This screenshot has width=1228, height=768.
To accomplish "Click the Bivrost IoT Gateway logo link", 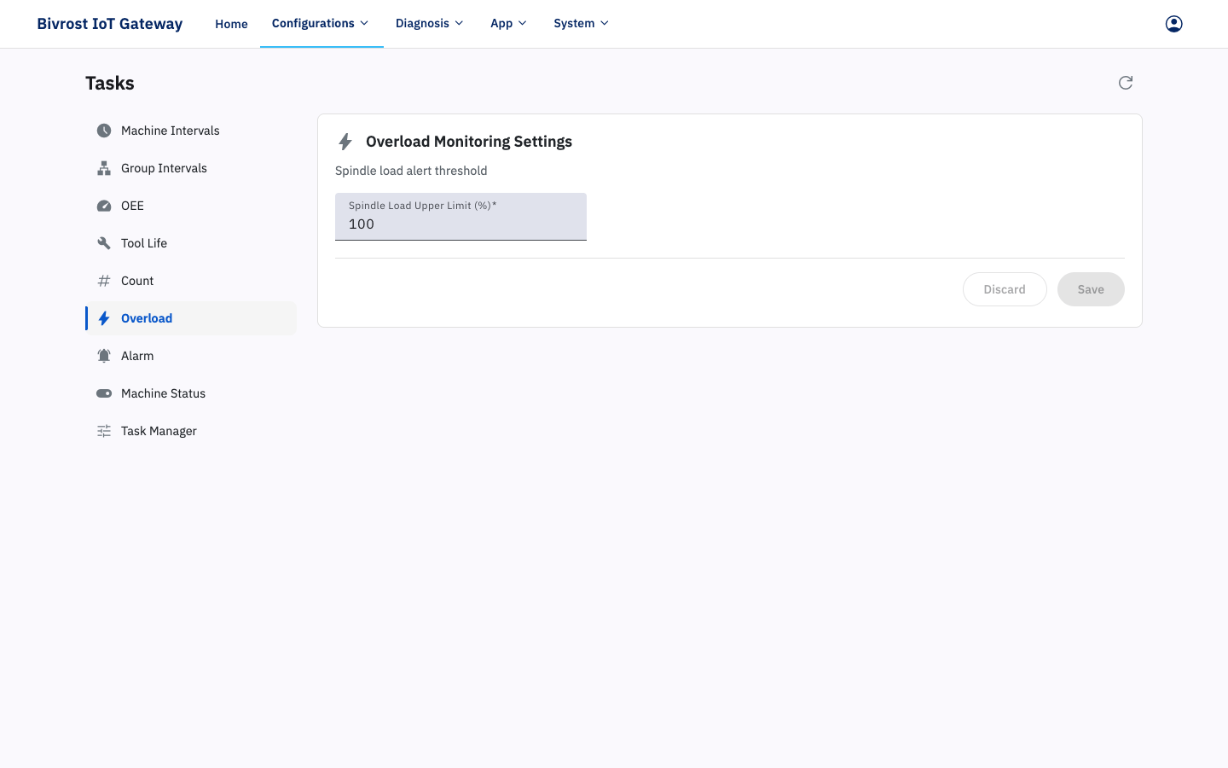I will click(x=110, y=24).
